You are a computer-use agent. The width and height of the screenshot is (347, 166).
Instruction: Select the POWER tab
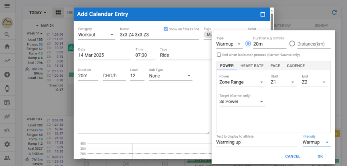pyautogui.click(x=227, y=66)
